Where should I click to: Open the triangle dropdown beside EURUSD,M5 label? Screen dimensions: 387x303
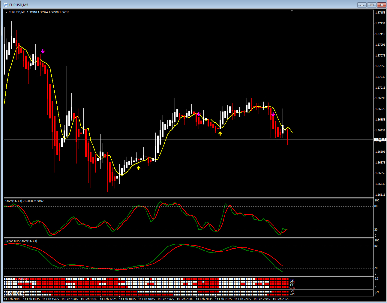6,12
